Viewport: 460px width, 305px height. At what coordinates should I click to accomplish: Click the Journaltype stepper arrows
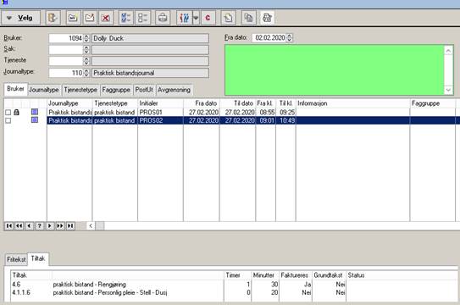click(x=86, y=73)
